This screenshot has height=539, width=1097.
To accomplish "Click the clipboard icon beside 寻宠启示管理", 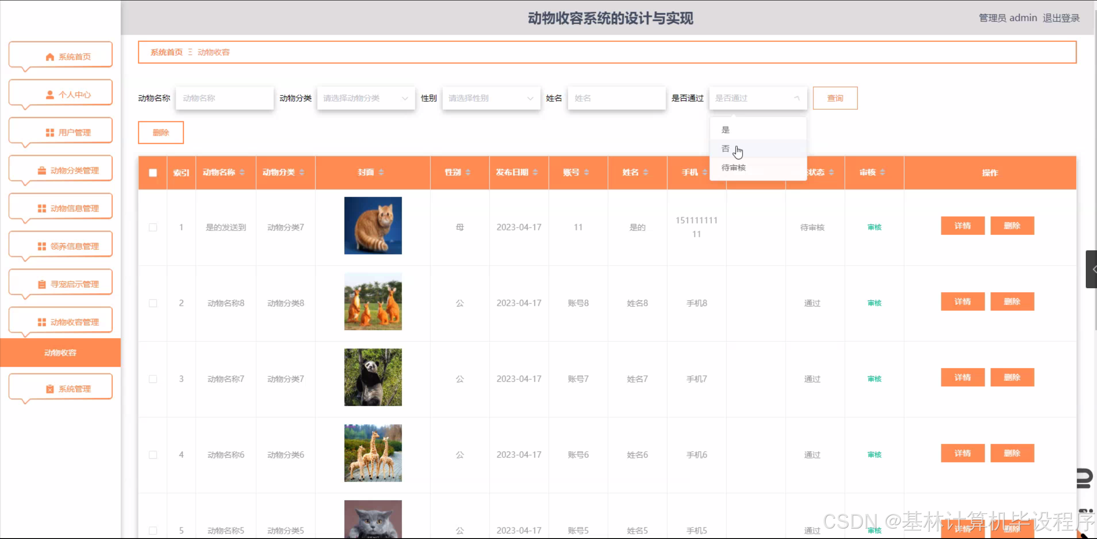I will click(42, 284).
